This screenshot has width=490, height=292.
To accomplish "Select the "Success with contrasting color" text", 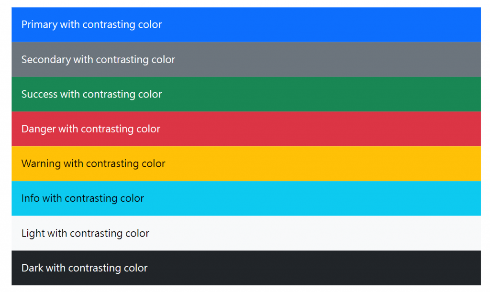I will click(91, 94).
